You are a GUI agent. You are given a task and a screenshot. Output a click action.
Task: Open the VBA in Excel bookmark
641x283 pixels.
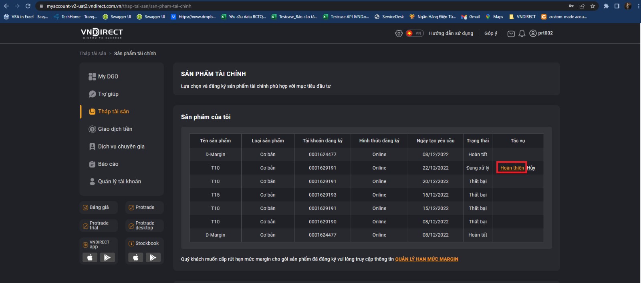[26, 17]
